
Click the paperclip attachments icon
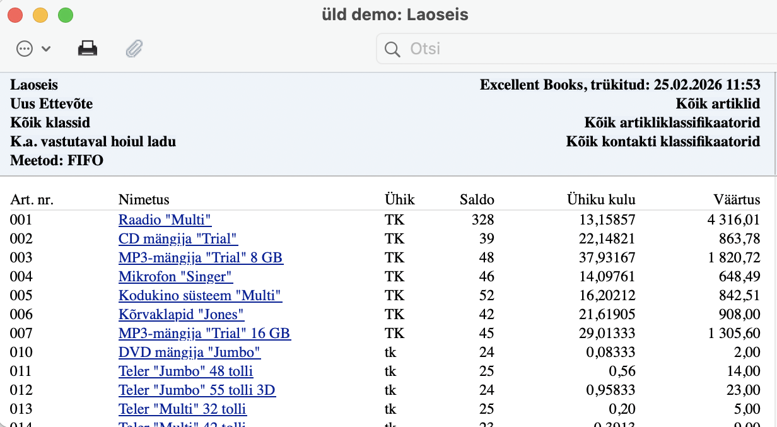pyautogui.click(x=134, y=49)
